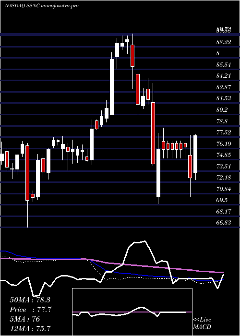Click the 69.5 price axis label

click(x=222, y=200)
